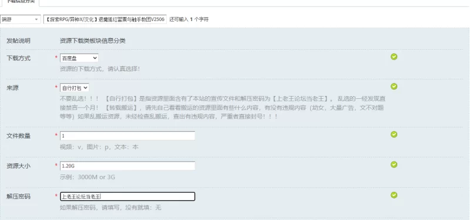Edit the post title input field
470x220 pixels.
(105, 19)
